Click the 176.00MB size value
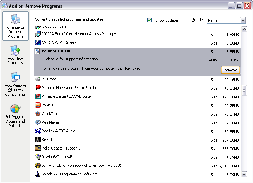Viewport: 253px width, 183px height. (230, 97)
